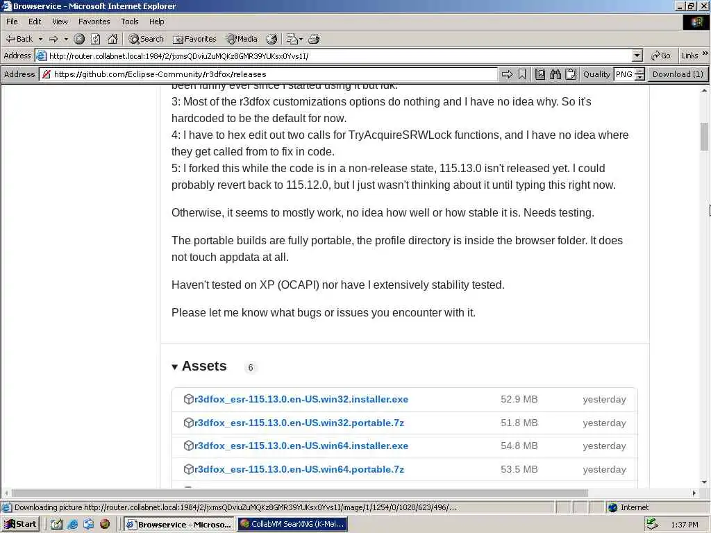Click the horizontal scrollbar thumb
Screen dimensions: 711x533
coord(299,493)
